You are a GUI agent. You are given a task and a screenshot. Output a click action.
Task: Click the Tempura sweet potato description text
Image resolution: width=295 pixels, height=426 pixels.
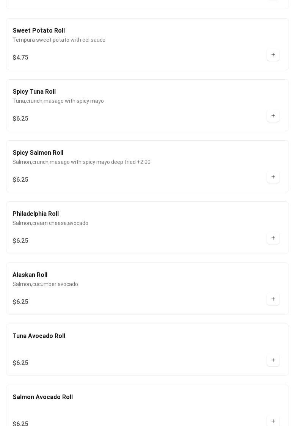tap(59, 40)
